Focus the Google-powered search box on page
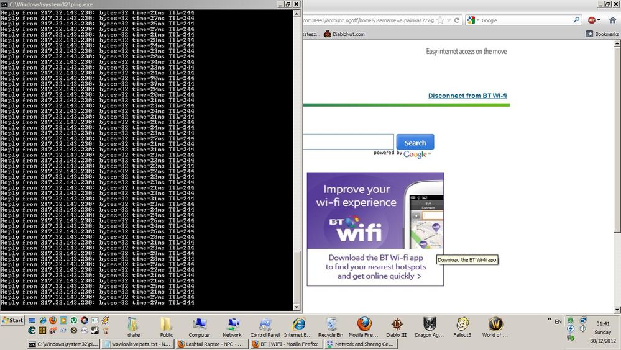The image size is (621, 350). coord(349,141)
